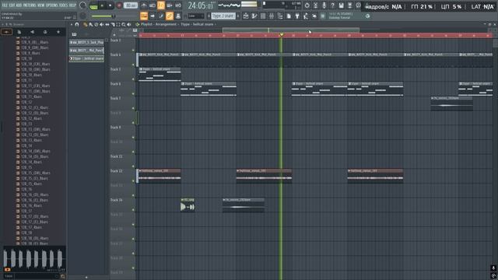Click playlist horizontal scrollbar above timeline
The height and width of the screenshot is (280, 498).
click(x=290, y=30)
